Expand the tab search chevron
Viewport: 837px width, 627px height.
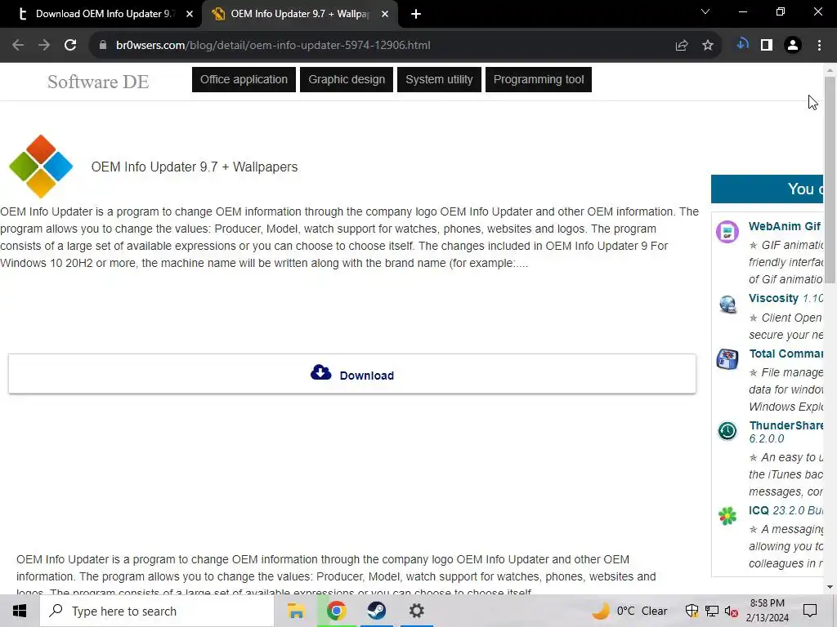(705, 11)
